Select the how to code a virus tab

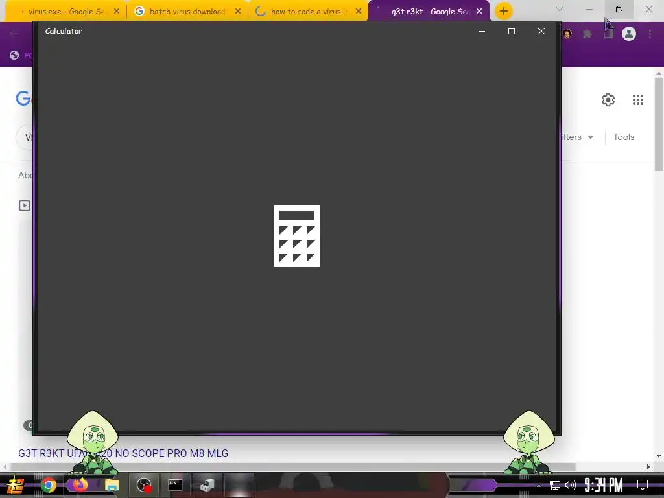308,12
